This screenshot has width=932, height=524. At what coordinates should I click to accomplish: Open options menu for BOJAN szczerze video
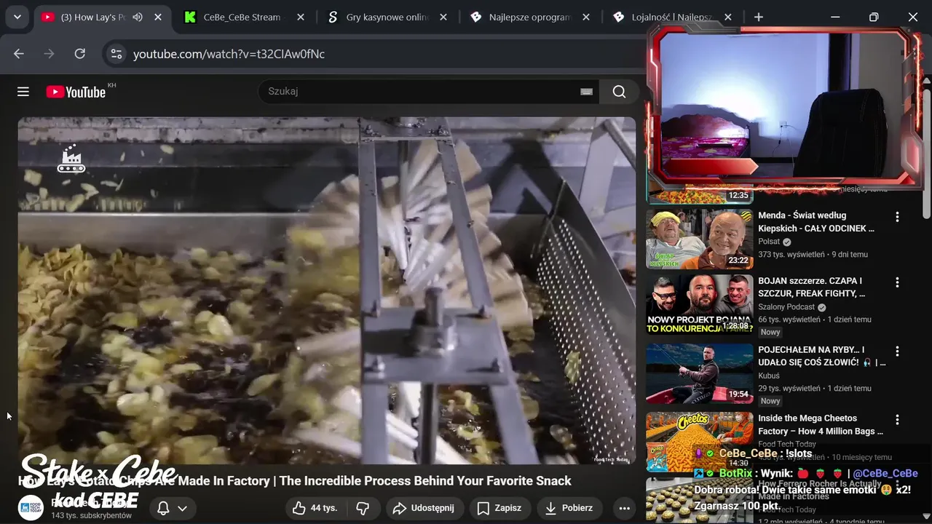(x=897, y=282)
